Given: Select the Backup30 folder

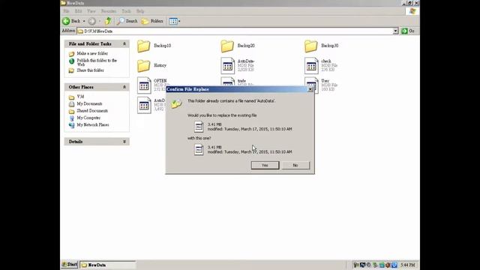Looking at the screenshot, I should [x=321, y=46].
